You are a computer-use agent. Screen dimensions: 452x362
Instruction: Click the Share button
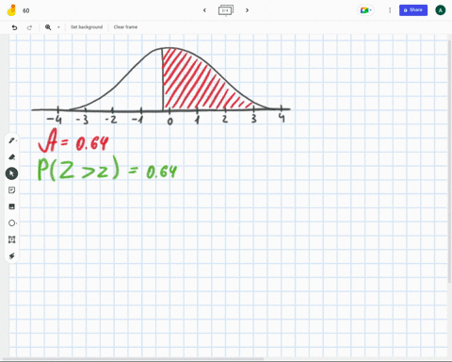click(x=413, y=10)
